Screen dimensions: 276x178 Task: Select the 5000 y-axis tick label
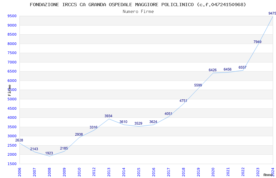point(12,99)
